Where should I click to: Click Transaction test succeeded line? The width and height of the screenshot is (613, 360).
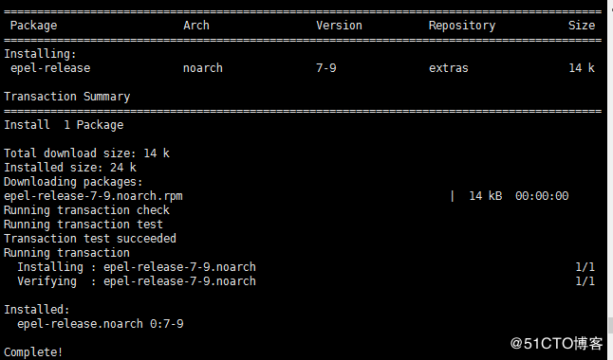click(90, 239)
